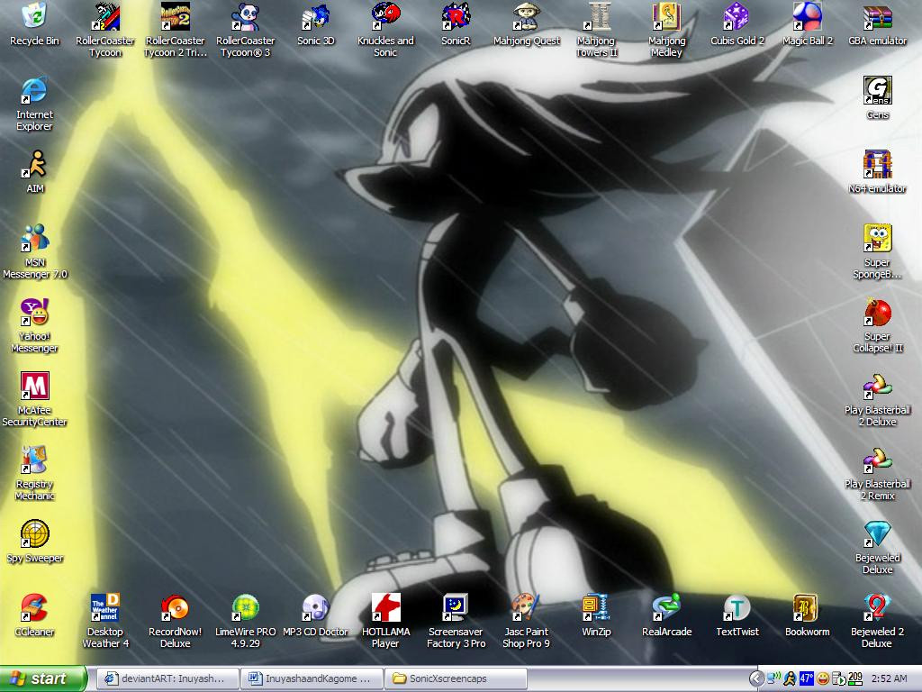Select the Gens emulator shortcut
Image resolution: width=922 pixels, height=692 pixels.
(877, 91)
